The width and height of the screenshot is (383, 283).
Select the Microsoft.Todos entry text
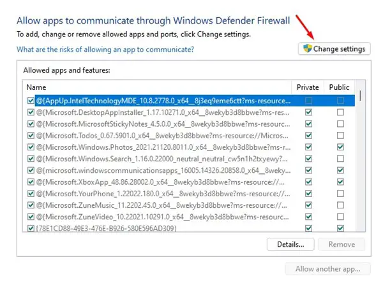coord(162,136)
